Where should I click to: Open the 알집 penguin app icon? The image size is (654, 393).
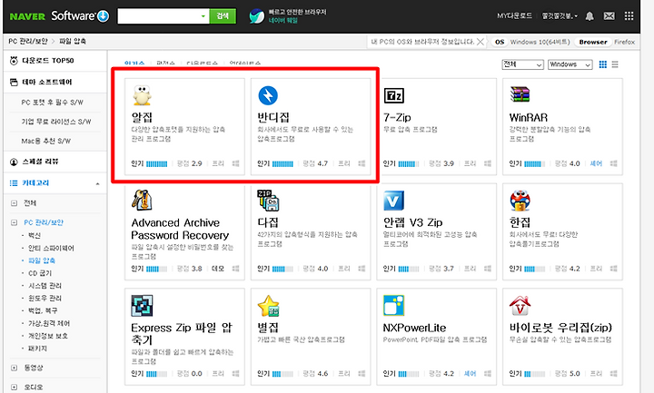tap(142, 95)
